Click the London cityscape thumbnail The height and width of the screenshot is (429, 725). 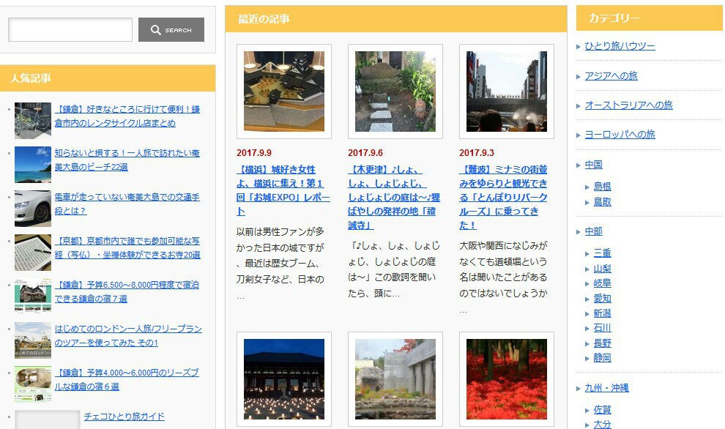tap(33, 340)
